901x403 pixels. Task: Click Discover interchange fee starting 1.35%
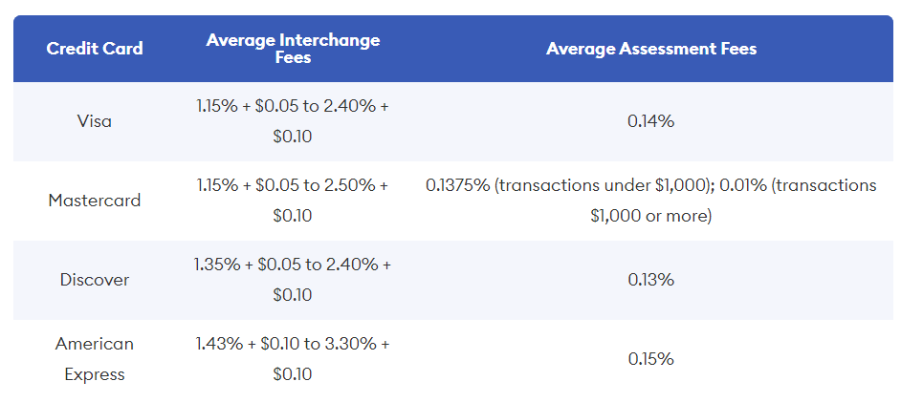point(293,280)
